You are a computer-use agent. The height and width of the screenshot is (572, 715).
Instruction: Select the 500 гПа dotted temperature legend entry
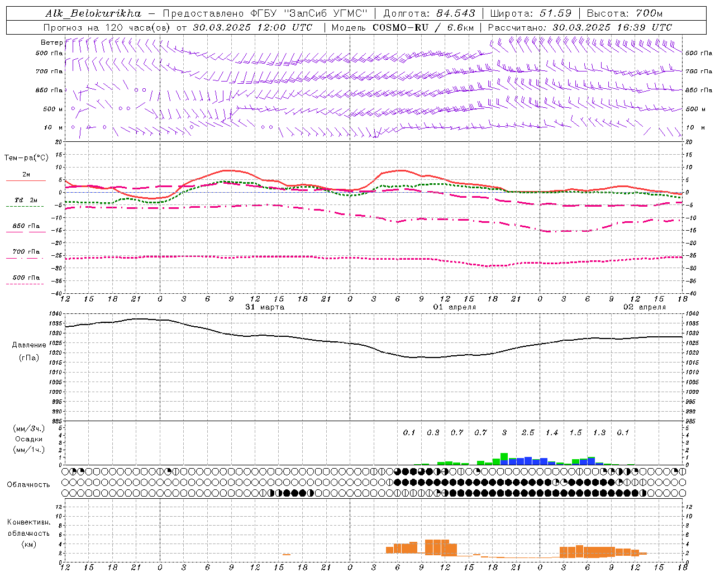tap(26, 278)
